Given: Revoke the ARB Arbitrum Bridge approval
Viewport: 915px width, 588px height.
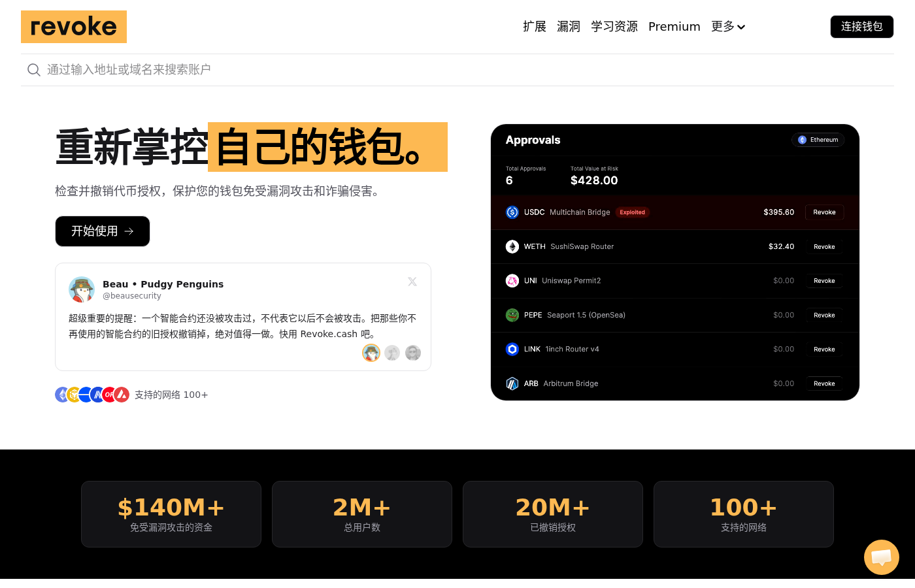Looking at the screenshot, I should (824, 384).
